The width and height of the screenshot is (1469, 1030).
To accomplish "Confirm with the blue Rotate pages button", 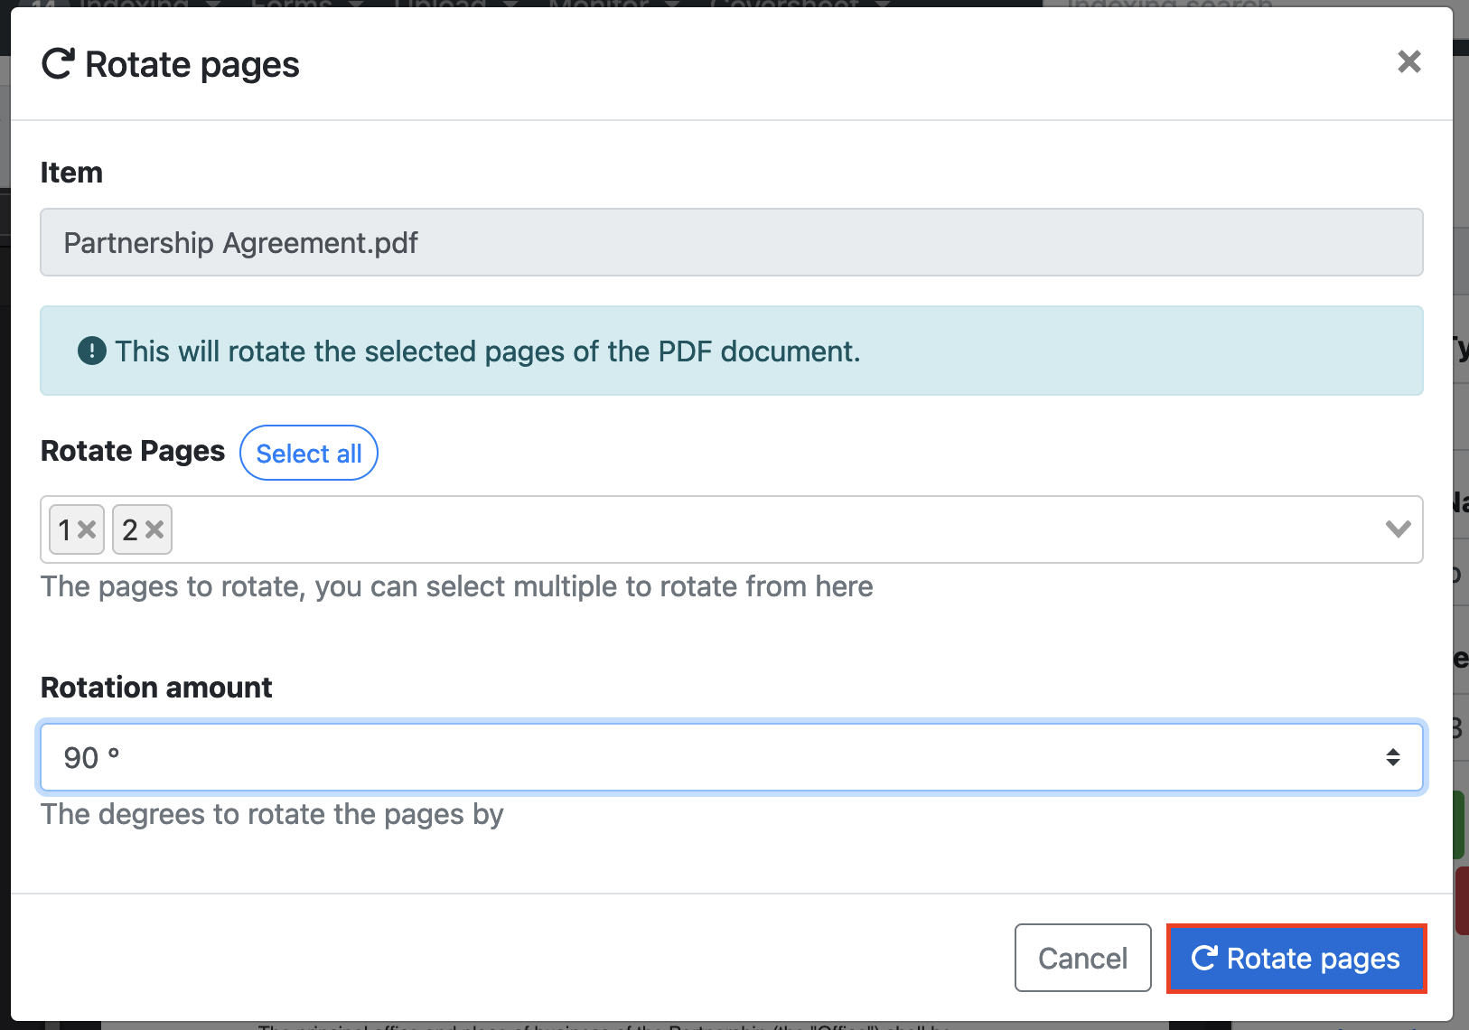I will (x=1296, y=958).
